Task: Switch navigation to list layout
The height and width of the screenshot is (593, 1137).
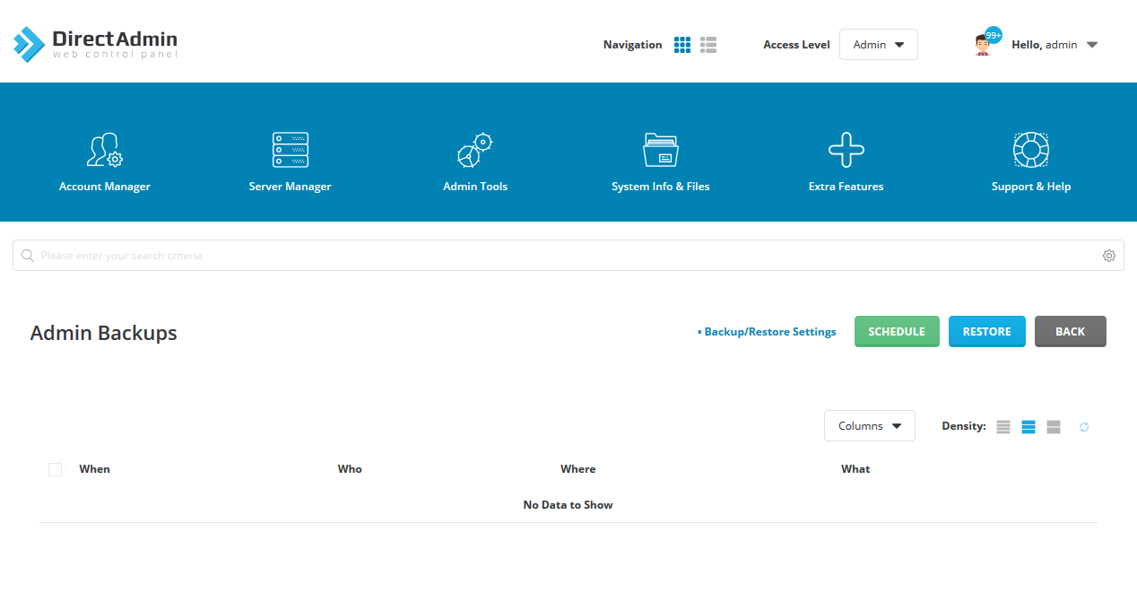Action: pyautogui.click(x=708, y=45)
